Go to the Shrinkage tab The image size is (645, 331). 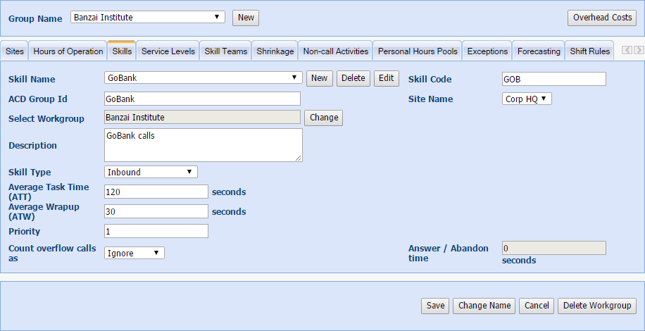point(275,51)
